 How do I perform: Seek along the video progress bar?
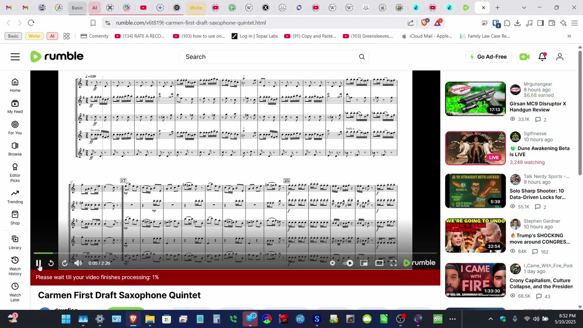pyautogui.click(x=235, y=253)
